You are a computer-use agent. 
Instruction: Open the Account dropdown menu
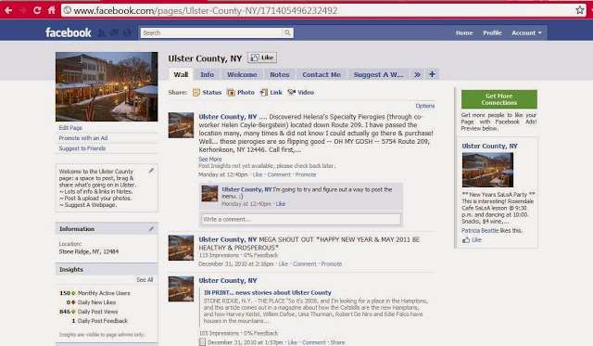[x=526, y=33]
